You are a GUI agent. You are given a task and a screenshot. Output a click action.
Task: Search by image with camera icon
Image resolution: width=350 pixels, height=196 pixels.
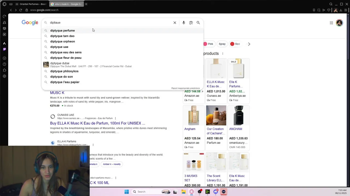point(191,23)
